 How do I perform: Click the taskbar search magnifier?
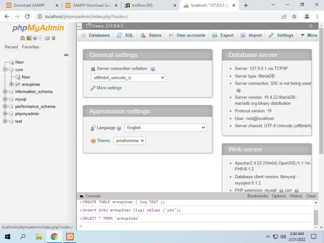pos(23,237)
